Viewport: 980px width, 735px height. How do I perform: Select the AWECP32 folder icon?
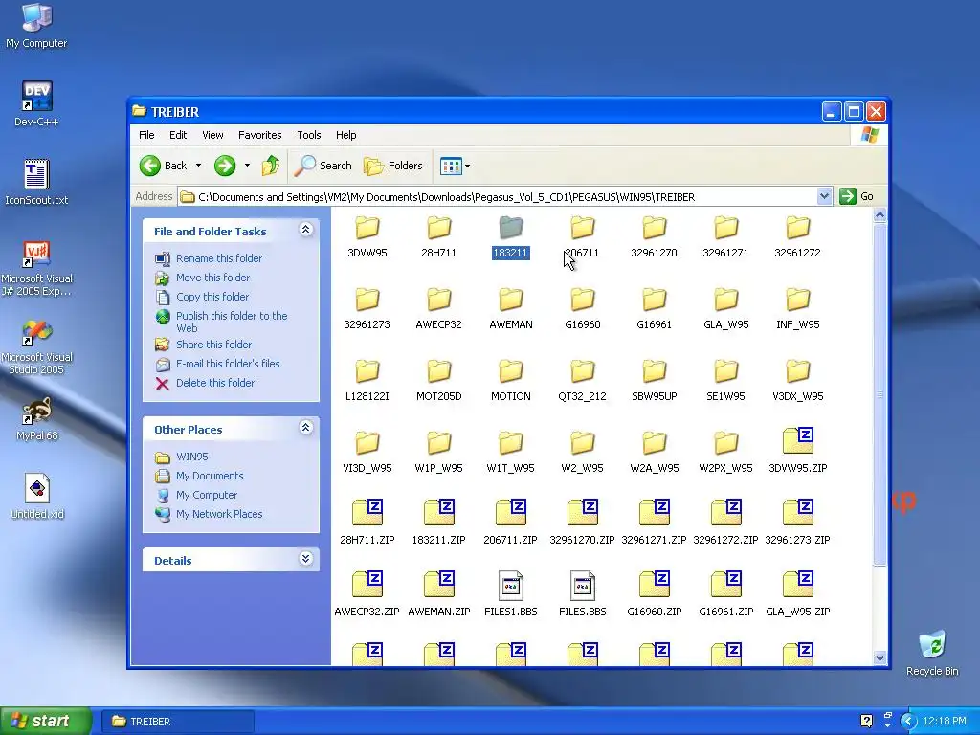(438, 300)
